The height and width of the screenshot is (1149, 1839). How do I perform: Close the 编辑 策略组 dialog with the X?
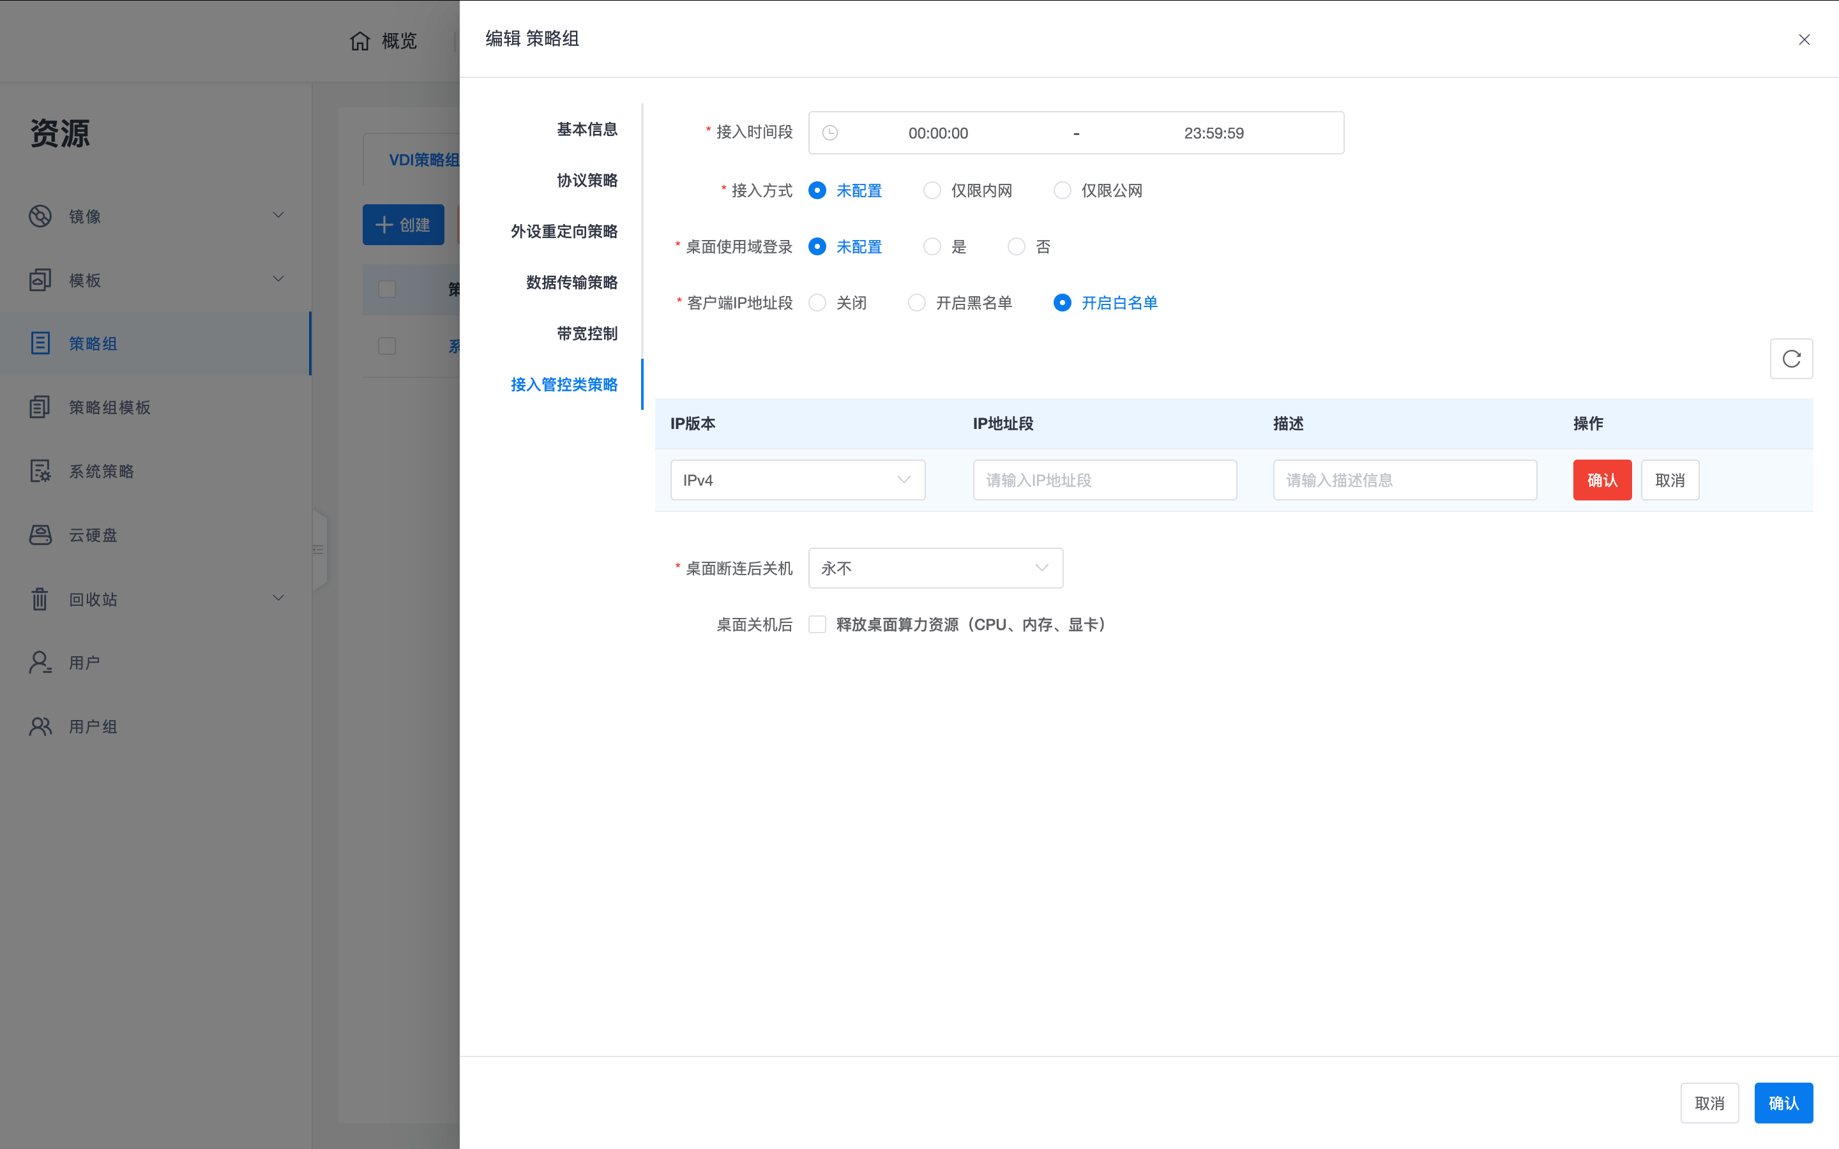(1804, 40)
